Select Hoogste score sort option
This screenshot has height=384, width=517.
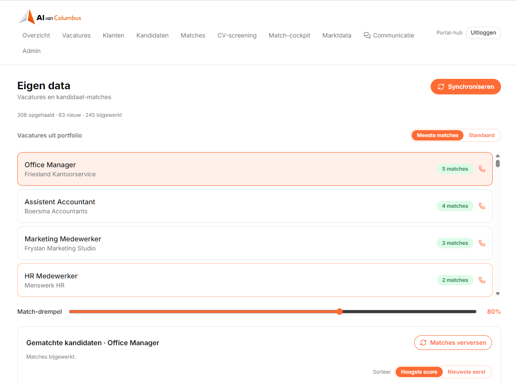(419, 372)
